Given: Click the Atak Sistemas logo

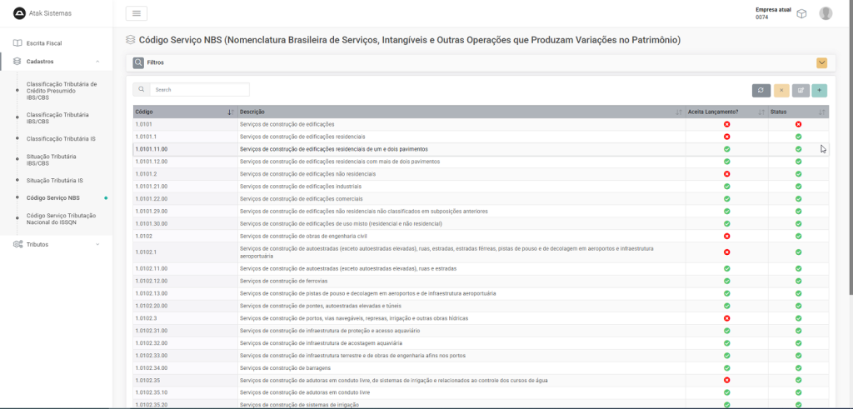Looking at the screenshot, I should pyautogui.click(x=19, y=13).
